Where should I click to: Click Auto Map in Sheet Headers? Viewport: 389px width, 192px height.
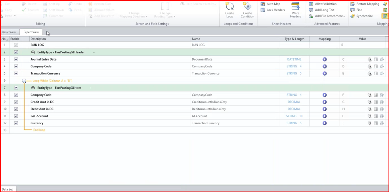[270, 4]
